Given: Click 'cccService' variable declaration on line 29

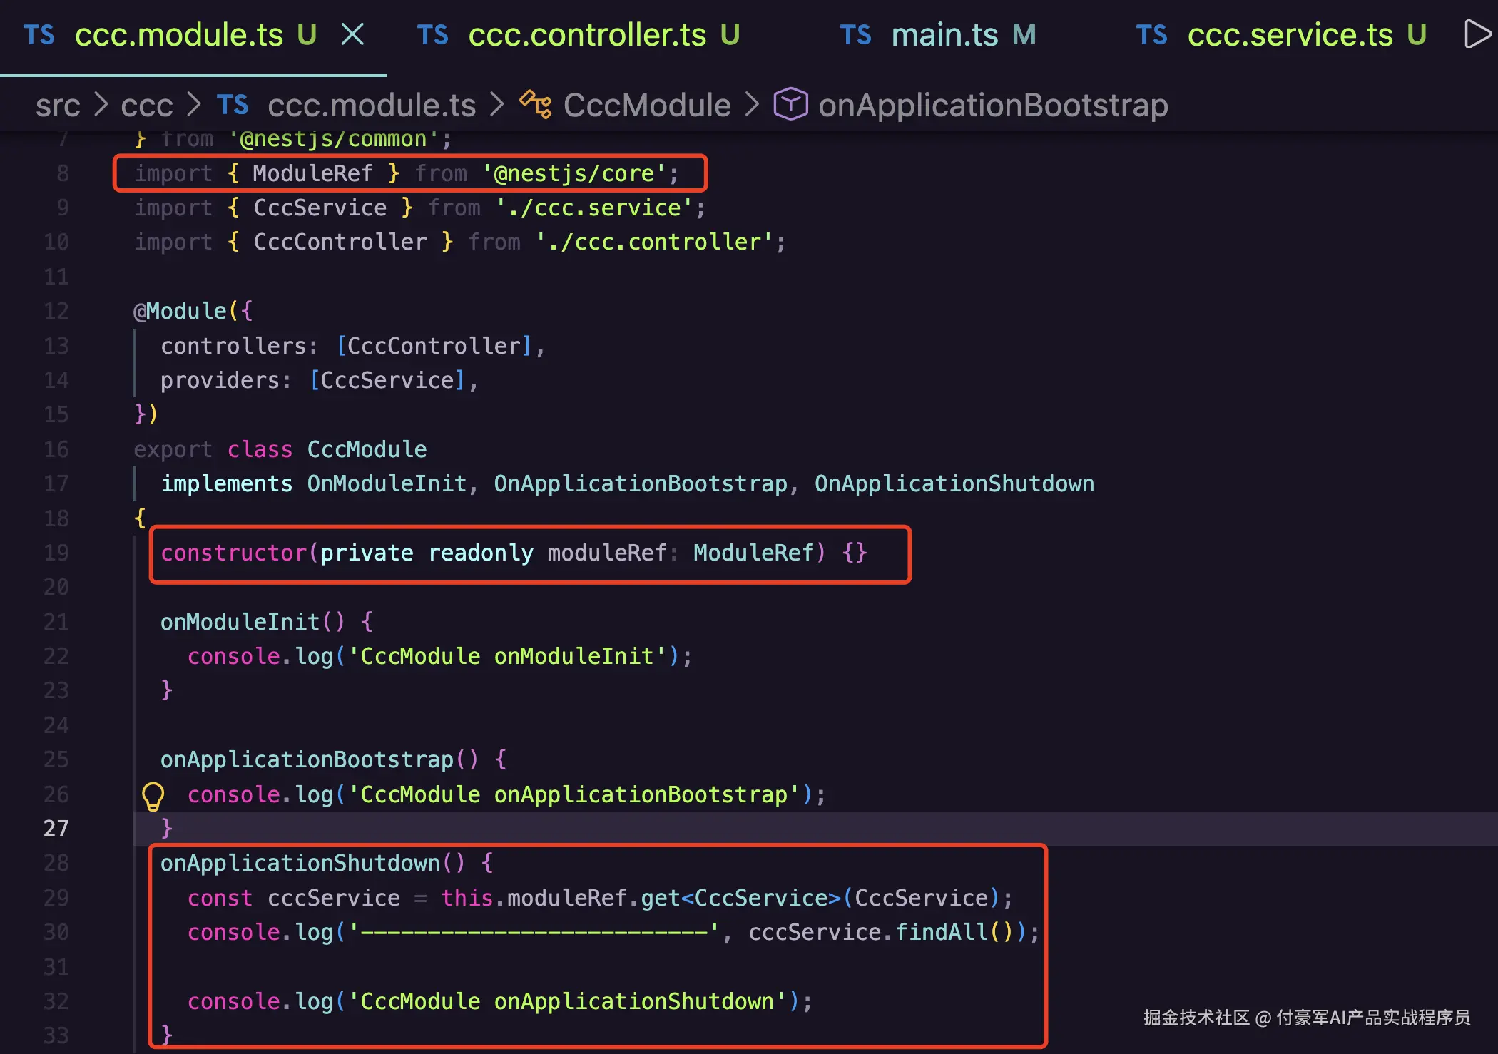Looking at the screenshot, I should click(x=334, y=898).
